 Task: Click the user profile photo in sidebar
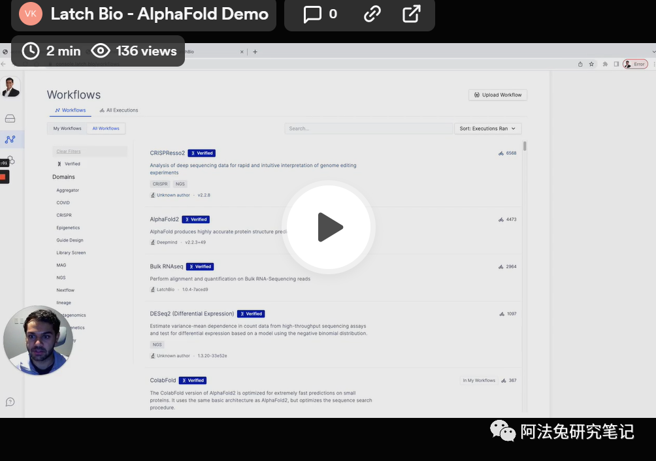tap(10, 87)
